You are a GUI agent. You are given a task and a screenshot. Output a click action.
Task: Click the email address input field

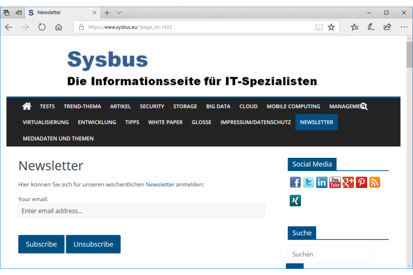[142, 211]
